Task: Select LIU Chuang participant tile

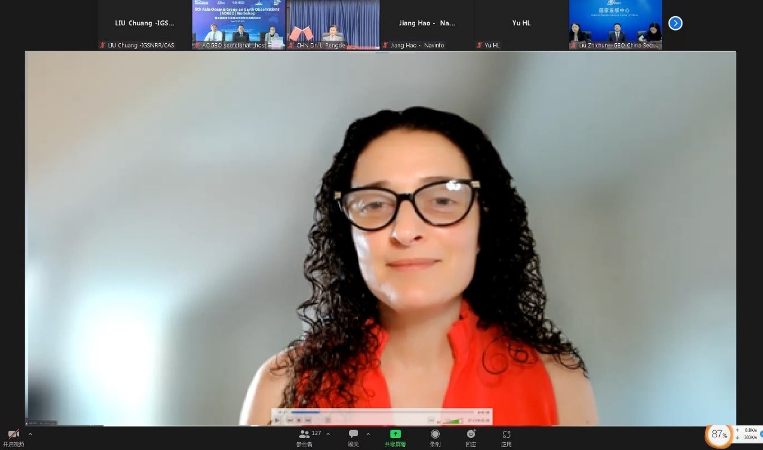Action: pyautogui.click(x=144, y=25)
